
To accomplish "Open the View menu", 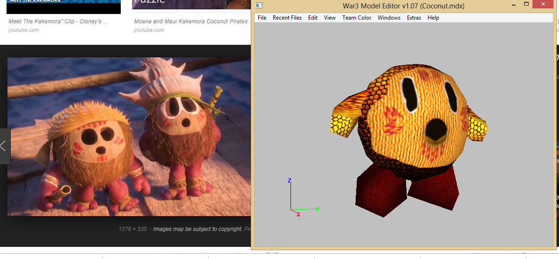I will click(x=330, y=17).
